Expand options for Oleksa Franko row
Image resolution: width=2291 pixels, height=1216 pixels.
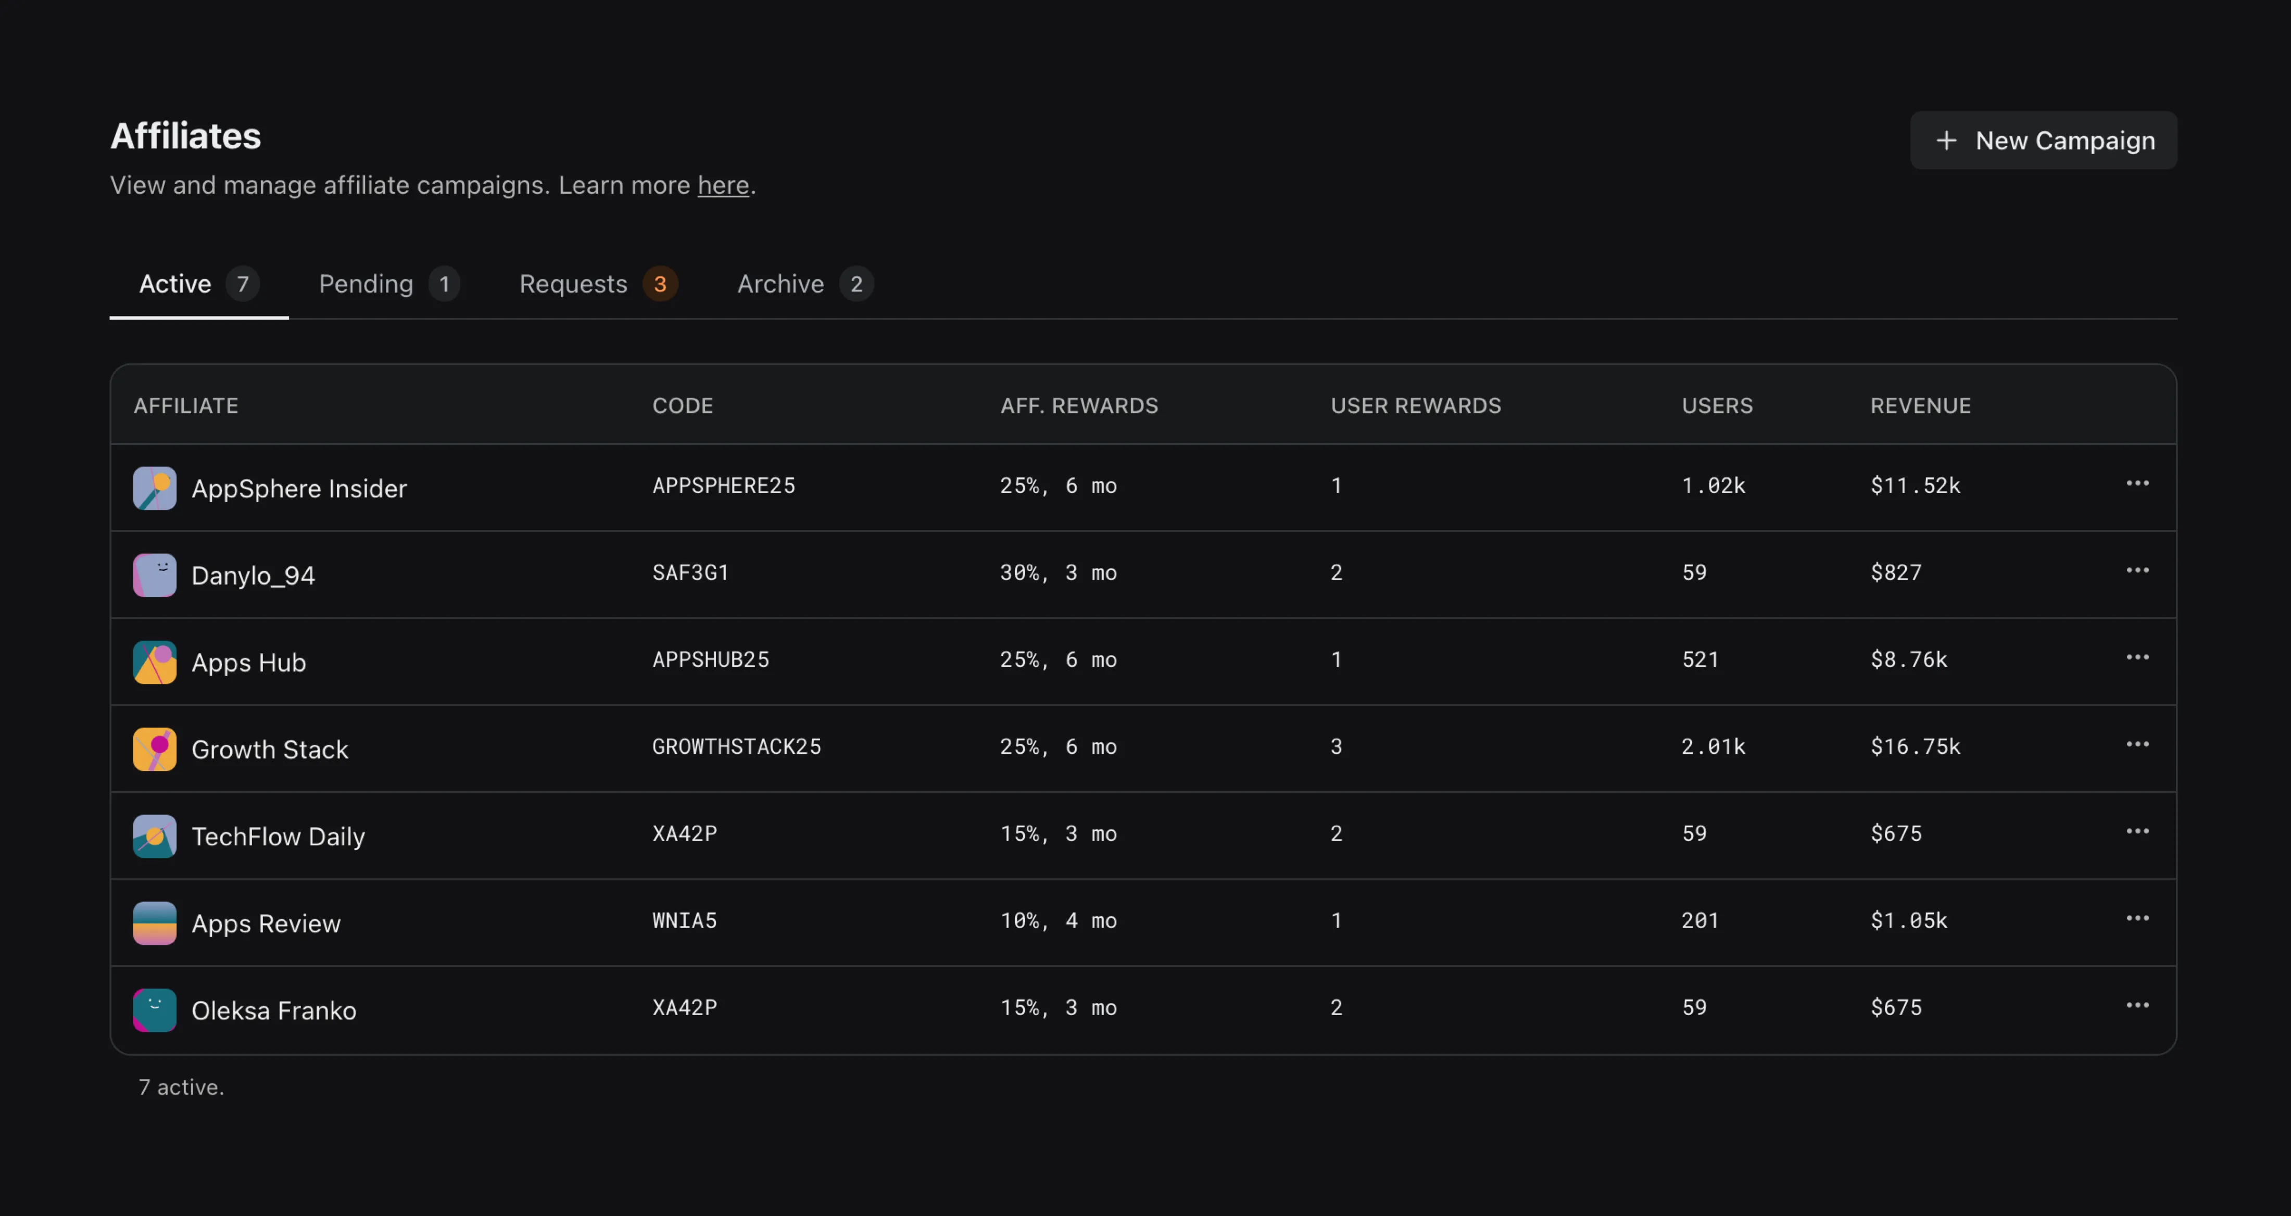pos(2138,1005)
